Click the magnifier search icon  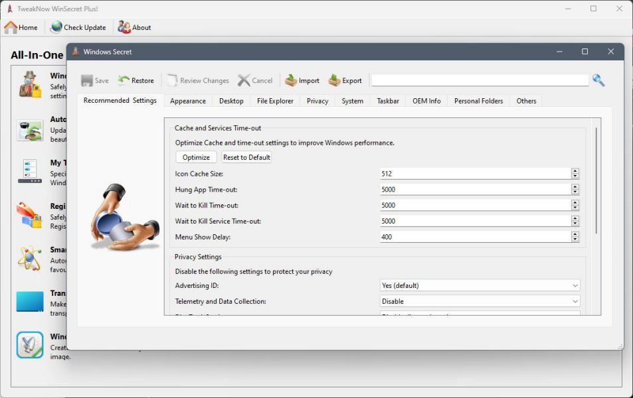[598, 80]
